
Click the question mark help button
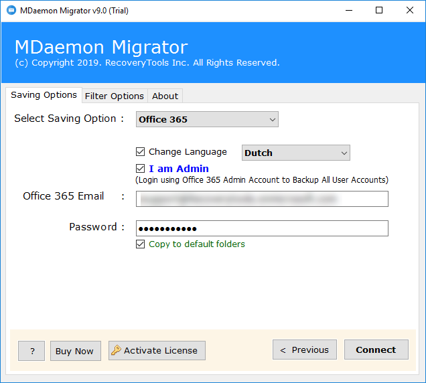31,351
